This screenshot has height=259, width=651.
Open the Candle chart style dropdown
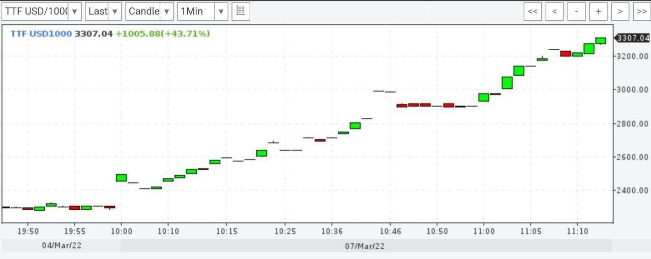[x=149, y=11]
